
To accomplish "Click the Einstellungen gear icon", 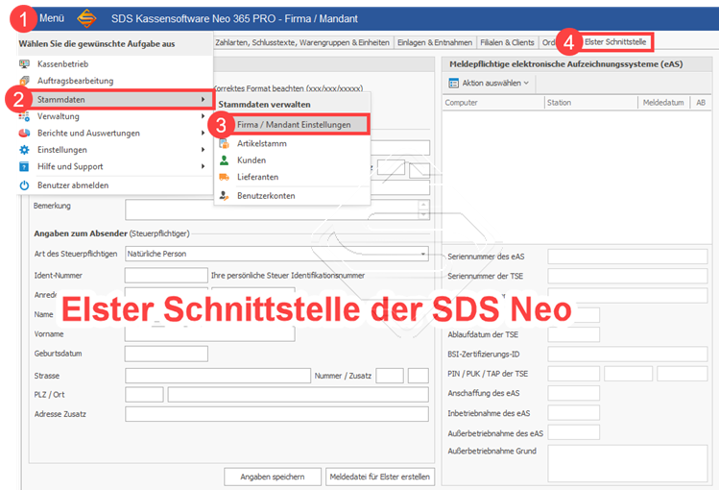I will click(x=24, y=150).
